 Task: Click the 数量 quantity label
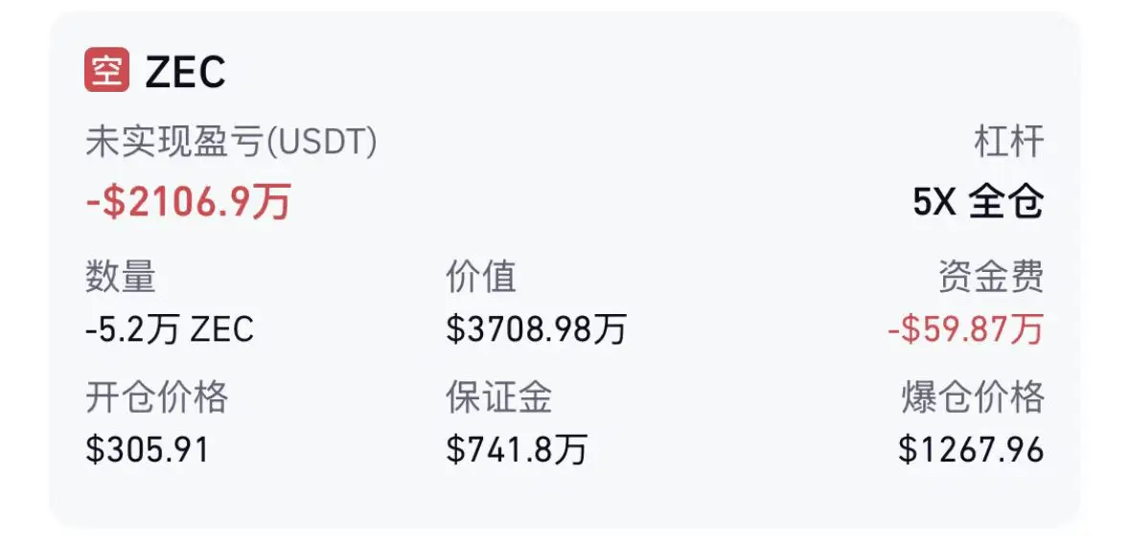(121, 278)
